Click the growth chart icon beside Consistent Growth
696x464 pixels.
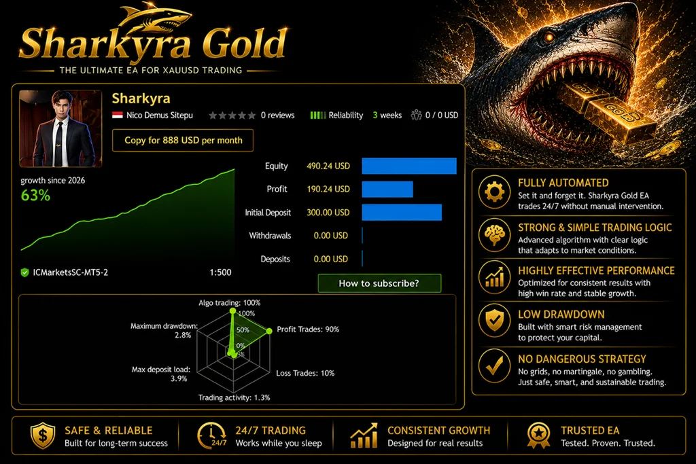[364, 435]
